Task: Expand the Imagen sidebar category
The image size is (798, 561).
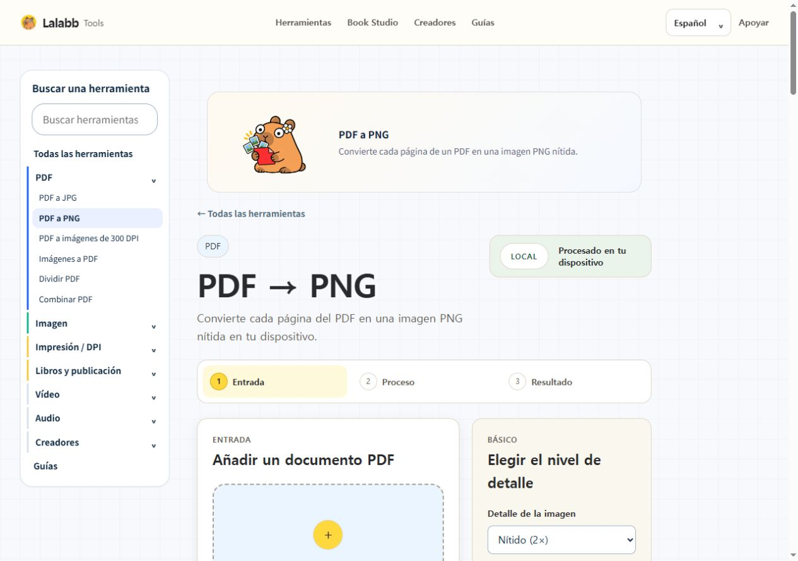Action: coord(95,324)
